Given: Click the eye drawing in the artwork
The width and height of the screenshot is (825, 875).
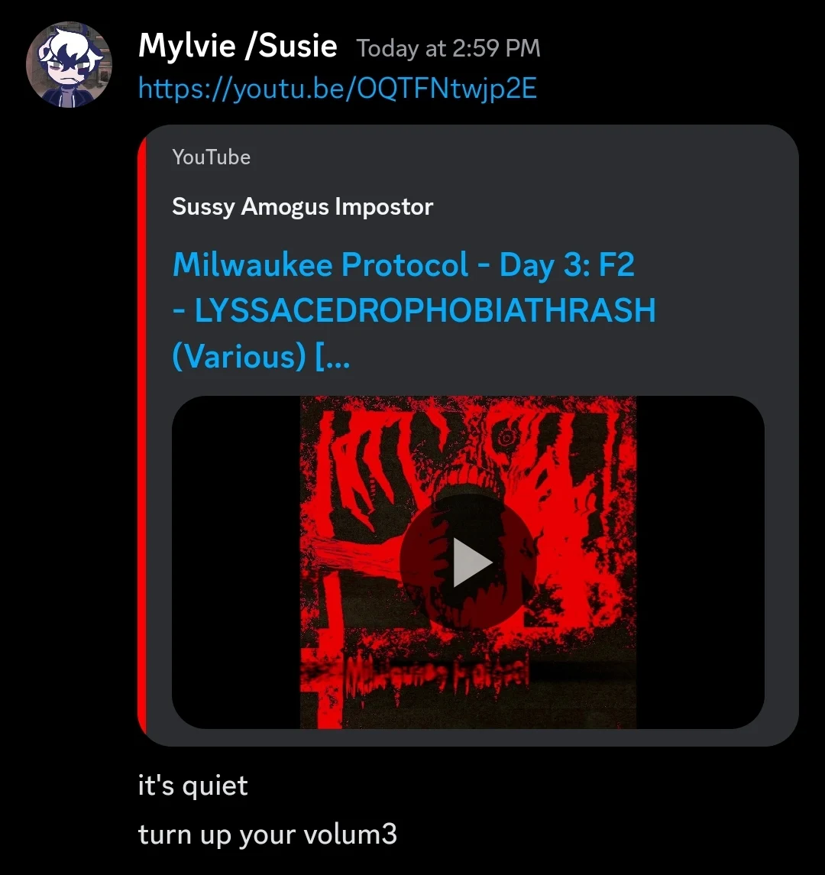Looking at the screenshot, I should (506, 437).
